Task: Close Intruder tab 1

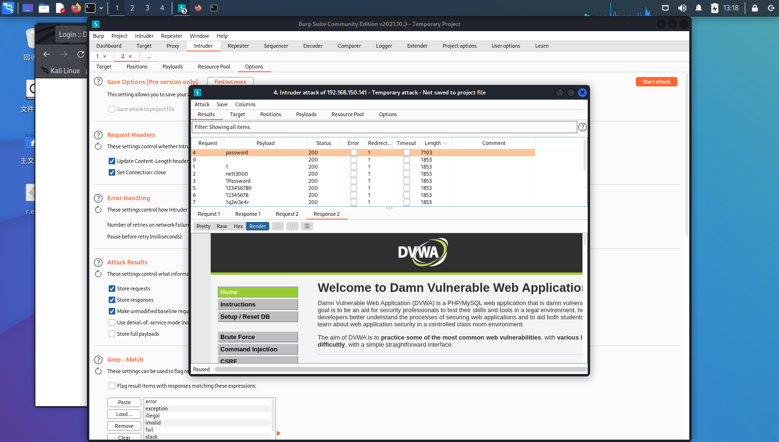Action: tap(105, 56)
